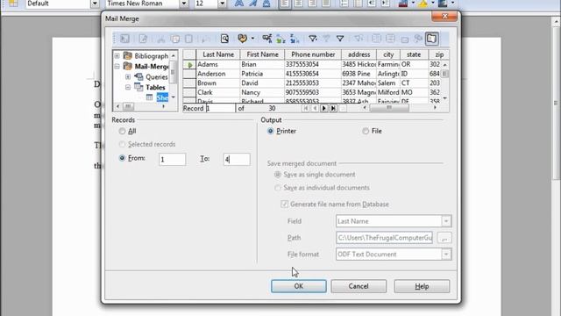Click the Cancel button
The image size is (561, 316).
[359, 286]
